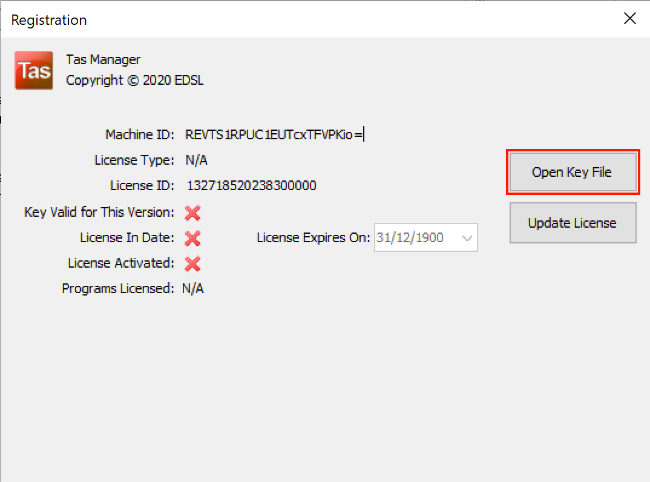Click the red X beside License Activated
Viewport: 650px width, 482px height.
(193, 264)
